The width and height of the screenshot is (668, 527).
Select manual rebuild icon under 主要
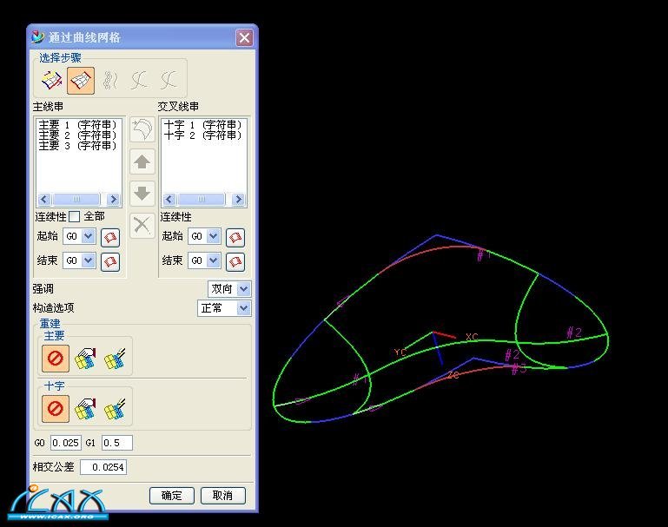click(x=85, y=359)
